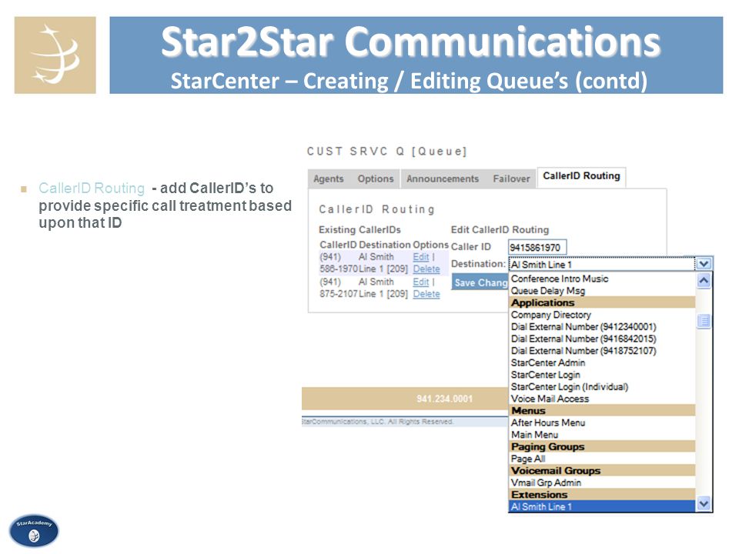Viewport: 739px width, 554px height.
Task: Expand the Destination dropdown arrow
Action: (x=704, y=264)
